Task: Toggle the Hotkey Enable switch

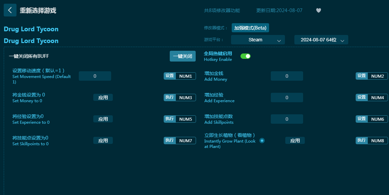Action: [x=246, y=56]
